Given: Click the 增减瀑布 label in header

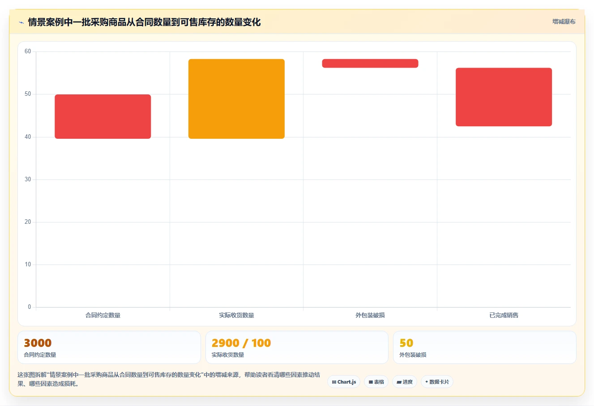Looking at the screenshot, I should [564, 21].
